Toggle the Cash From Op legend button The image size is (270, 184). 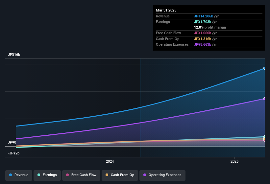(120, 175)
